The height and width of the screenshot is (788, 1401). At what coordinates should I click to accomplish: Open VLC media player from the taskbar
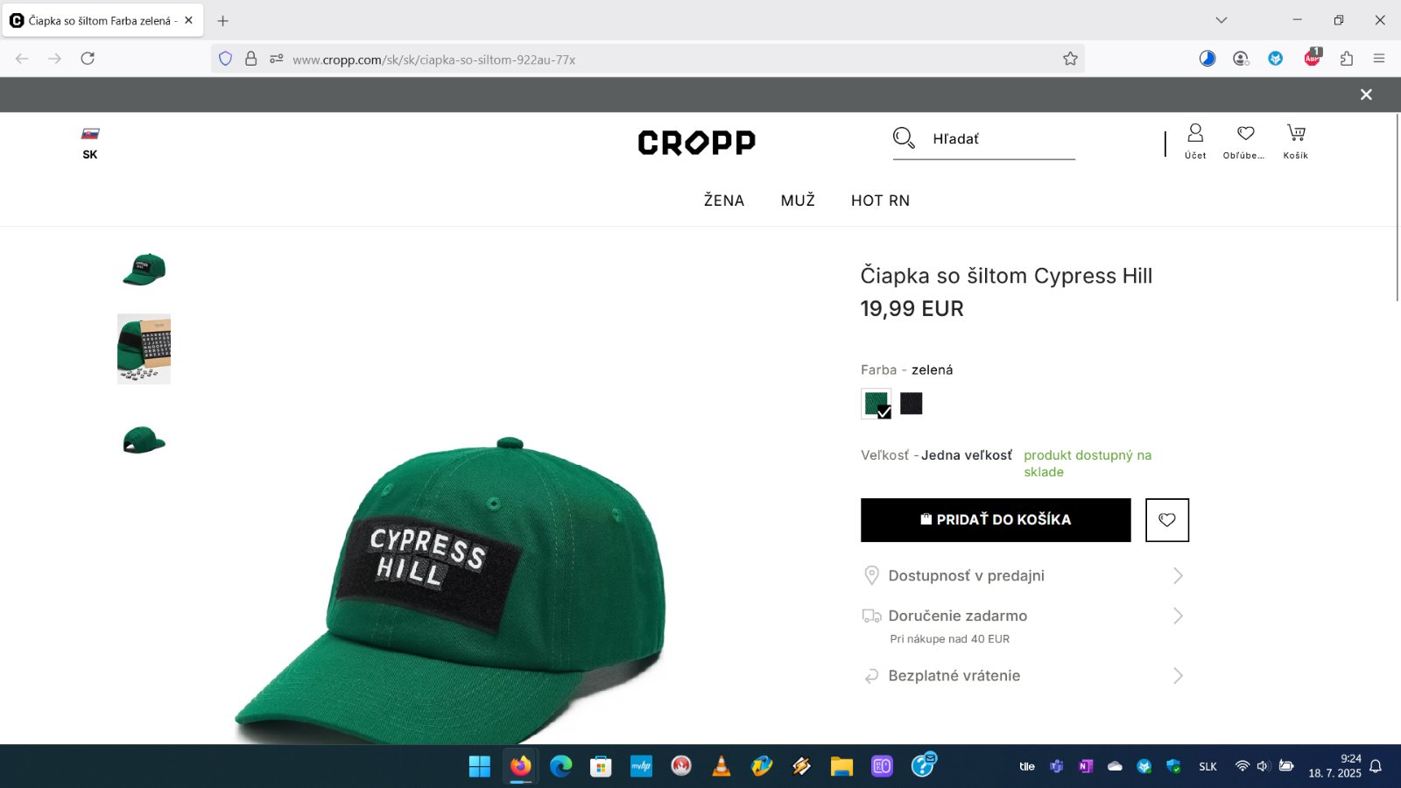point(722,767)
